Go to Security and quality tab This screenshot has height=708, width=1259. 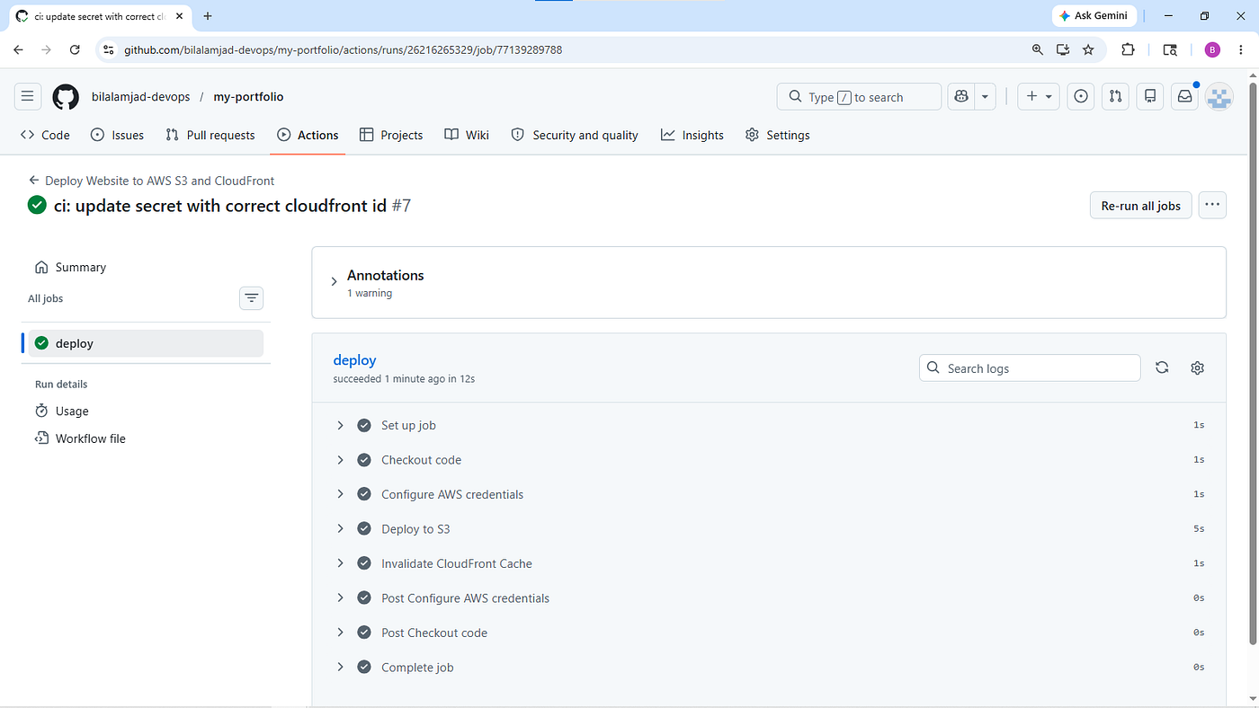coord(575,135)
